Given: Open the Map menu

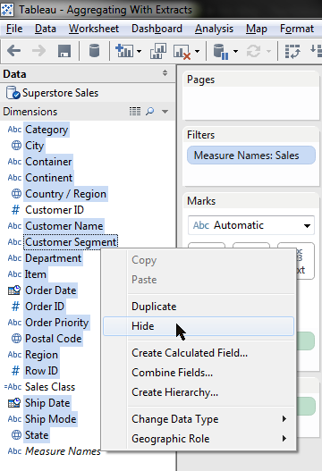Looking at the screenshot, I should click(x=257, y=29).
